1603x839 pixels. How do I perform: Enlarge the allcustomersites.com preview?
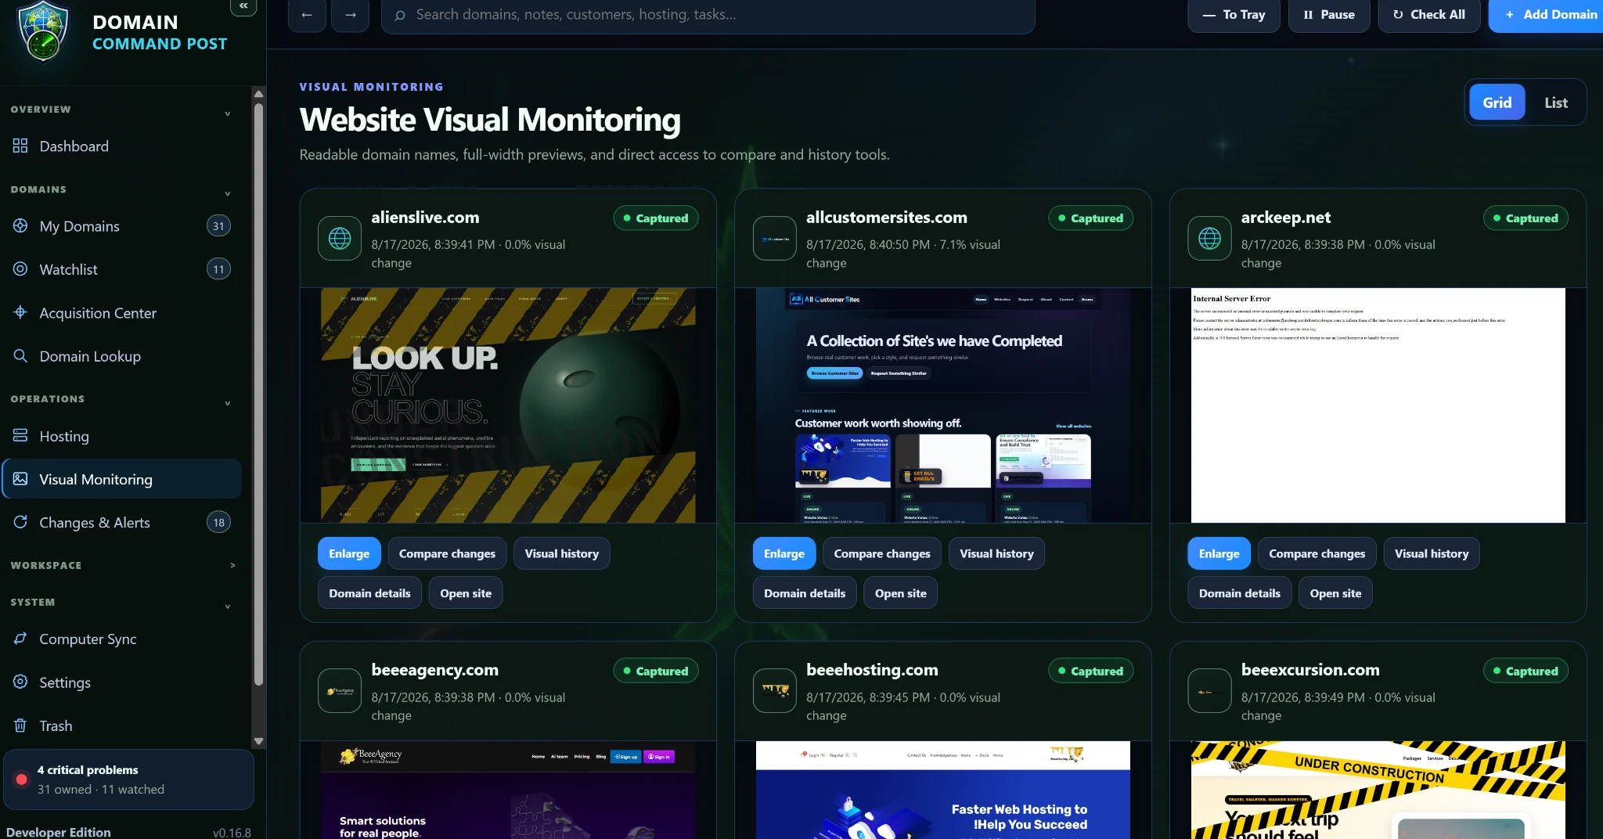pos(784,553)
